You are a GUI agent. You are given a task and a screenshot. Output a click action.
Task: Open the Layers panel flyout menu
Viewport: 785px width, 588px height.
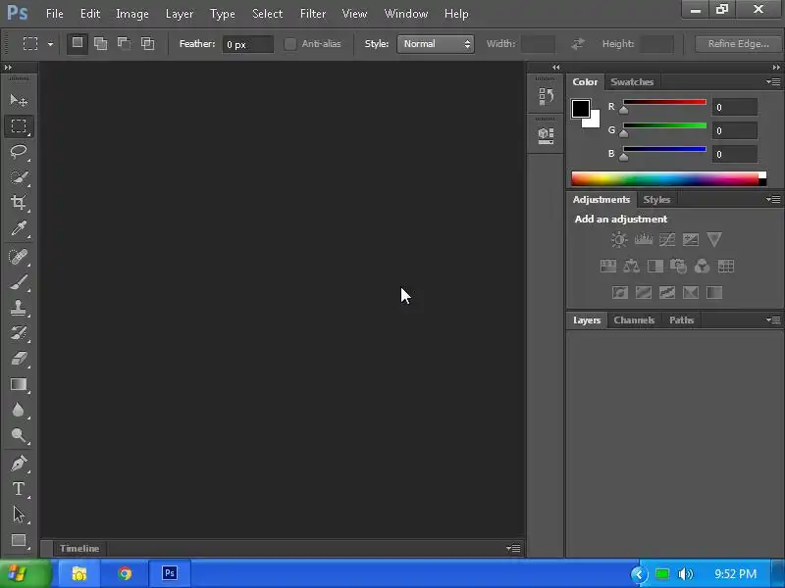[x=773, y=320]
